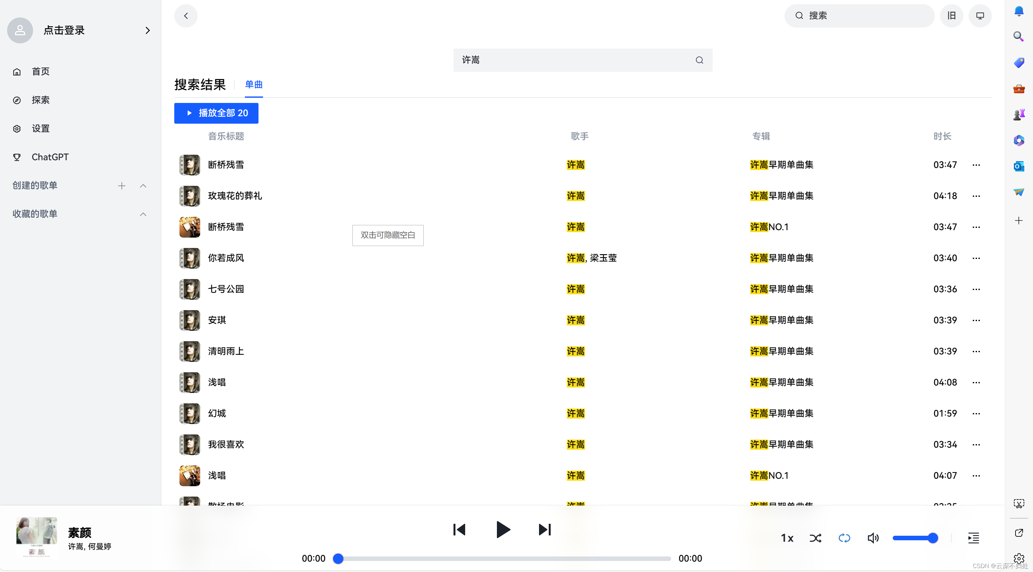Open the playback queue panel

pyautogui.click(x=974, y=538)
